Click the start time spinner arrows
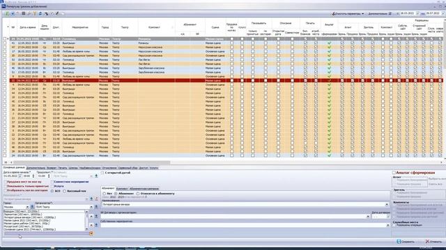The image size is (446, 250). pyautogui.click(x=33, y=176)
